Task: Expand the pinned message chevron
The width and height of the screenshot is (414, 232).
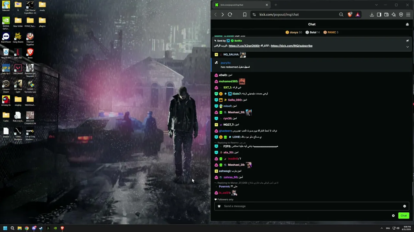Action: (x=408, y=47)
